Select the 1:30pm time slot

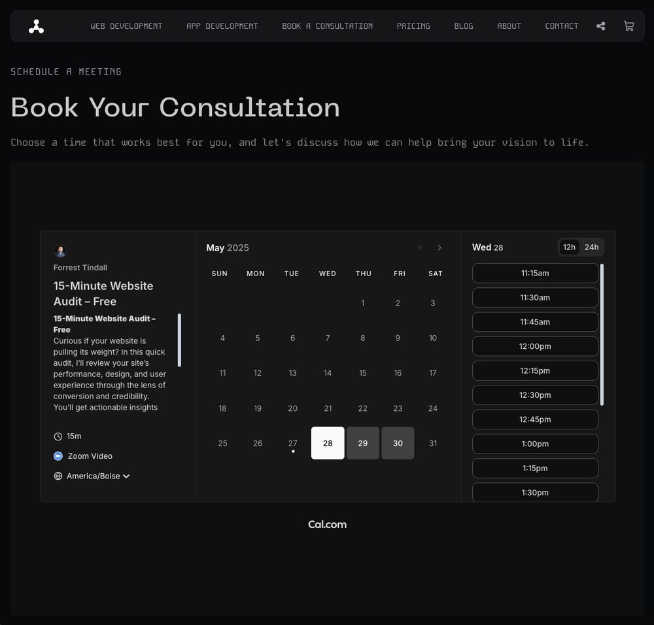[x=535, y=492]
